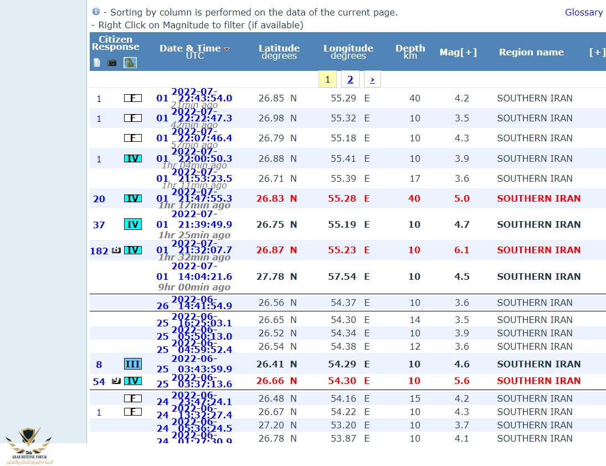Open the 22:43:54.0 earthquake link
Viewport: 606px width, 466px height.
point(194,95)
